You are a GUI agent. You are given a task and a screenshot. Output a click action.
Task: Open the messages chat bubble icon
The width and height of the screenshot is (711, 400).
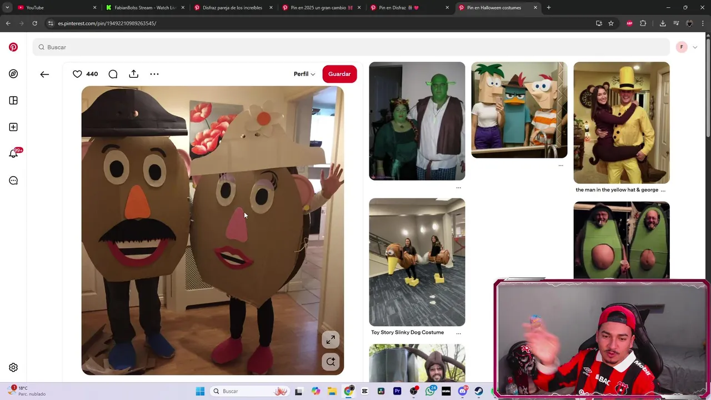pyautogui.click(x=13, y=181)
